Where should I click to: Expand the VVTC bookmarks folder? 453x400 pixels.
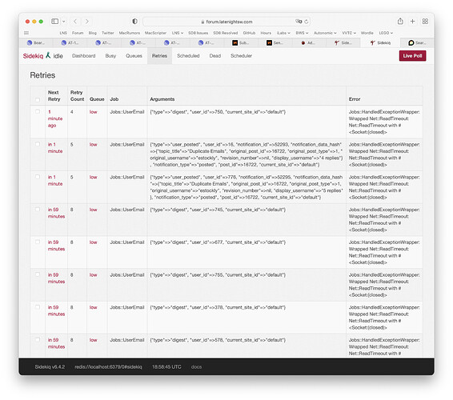click(x=349, y=33)
